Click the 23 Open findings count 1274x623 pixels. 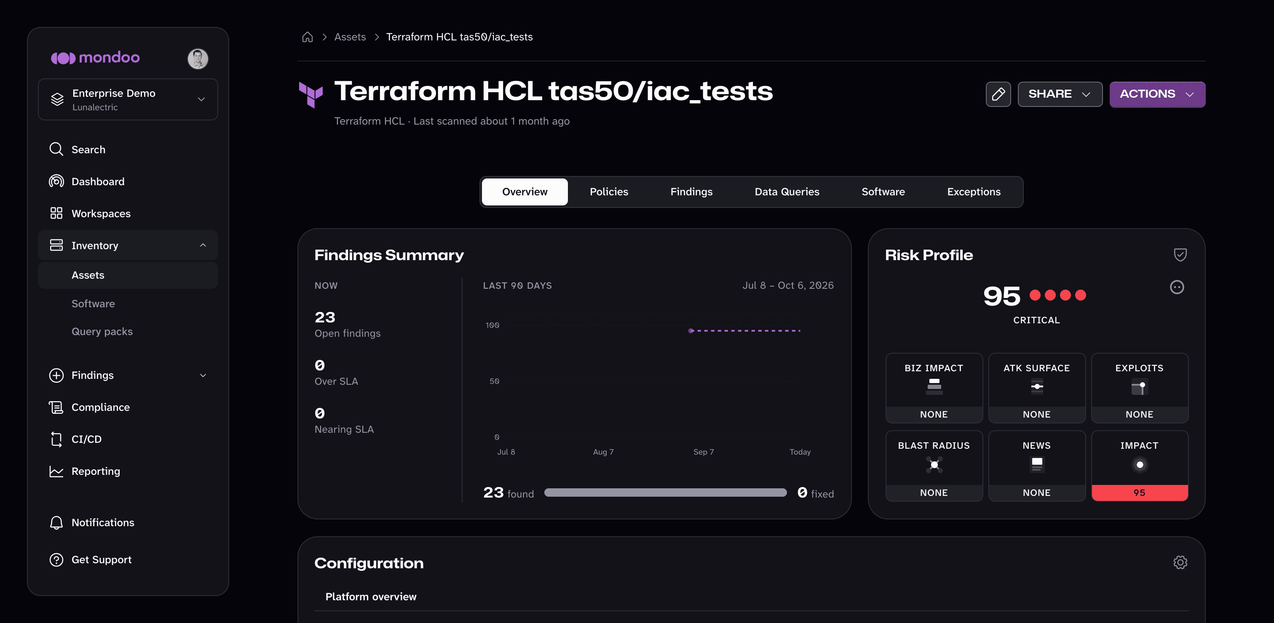pyautogui.click(x=325, y=317)
